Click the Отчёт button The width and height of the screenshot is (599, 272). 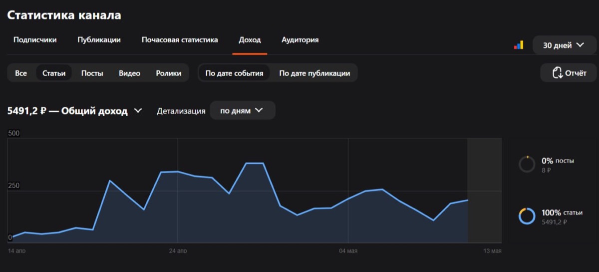(x=569, y=73)
